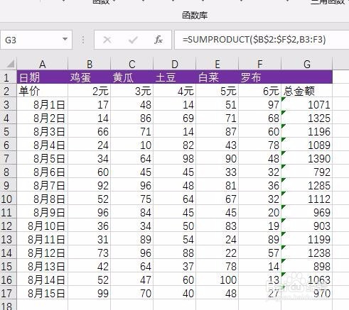
Task: Click the 6元 price cell
Action: coord(260,91)
